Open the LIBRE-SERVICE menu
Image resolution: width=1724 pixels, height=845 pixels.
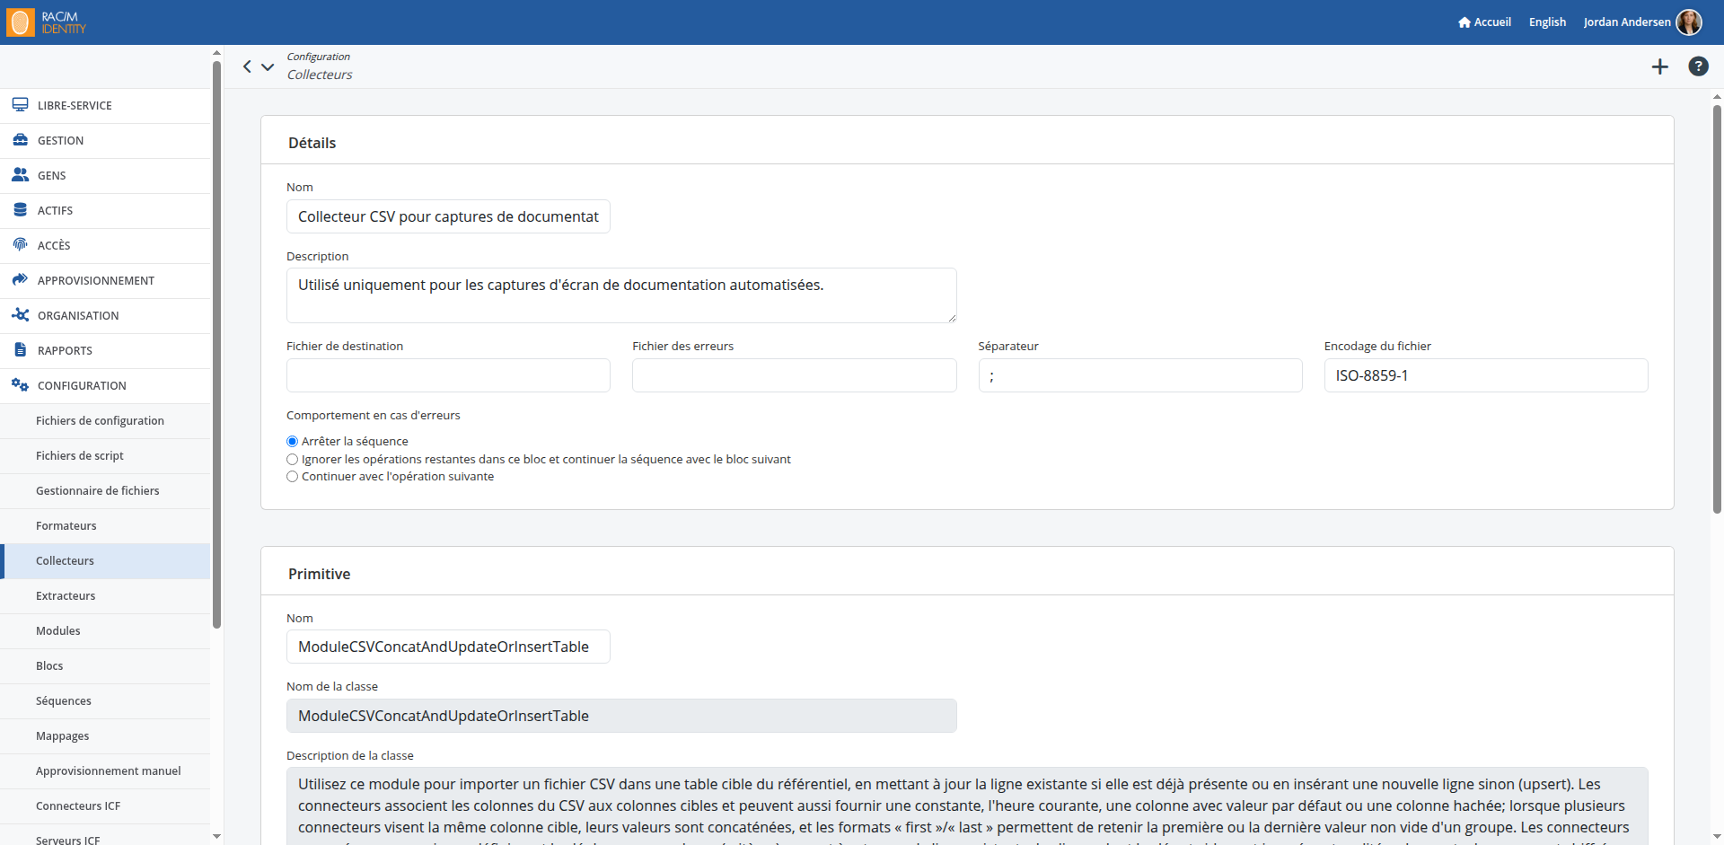pos(105,106)
